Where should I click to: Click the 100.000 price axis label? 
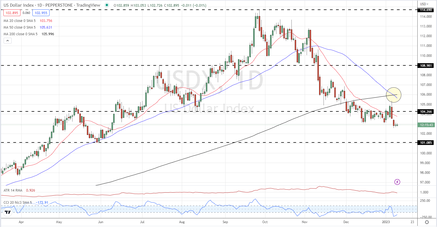[x=426, y=153]
